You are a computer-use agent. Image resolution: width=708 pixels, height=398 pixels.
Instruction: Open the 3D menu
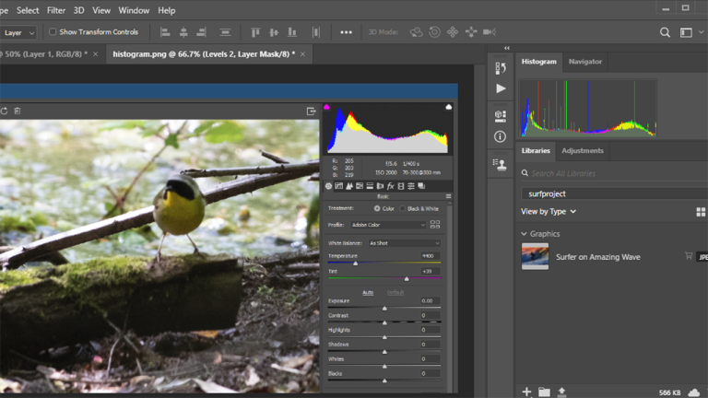pyautogui.click(x=79, y=10)
